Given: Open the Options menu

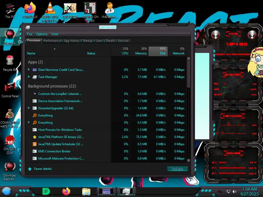Looking at the screenshot, I should click(42, 34).
